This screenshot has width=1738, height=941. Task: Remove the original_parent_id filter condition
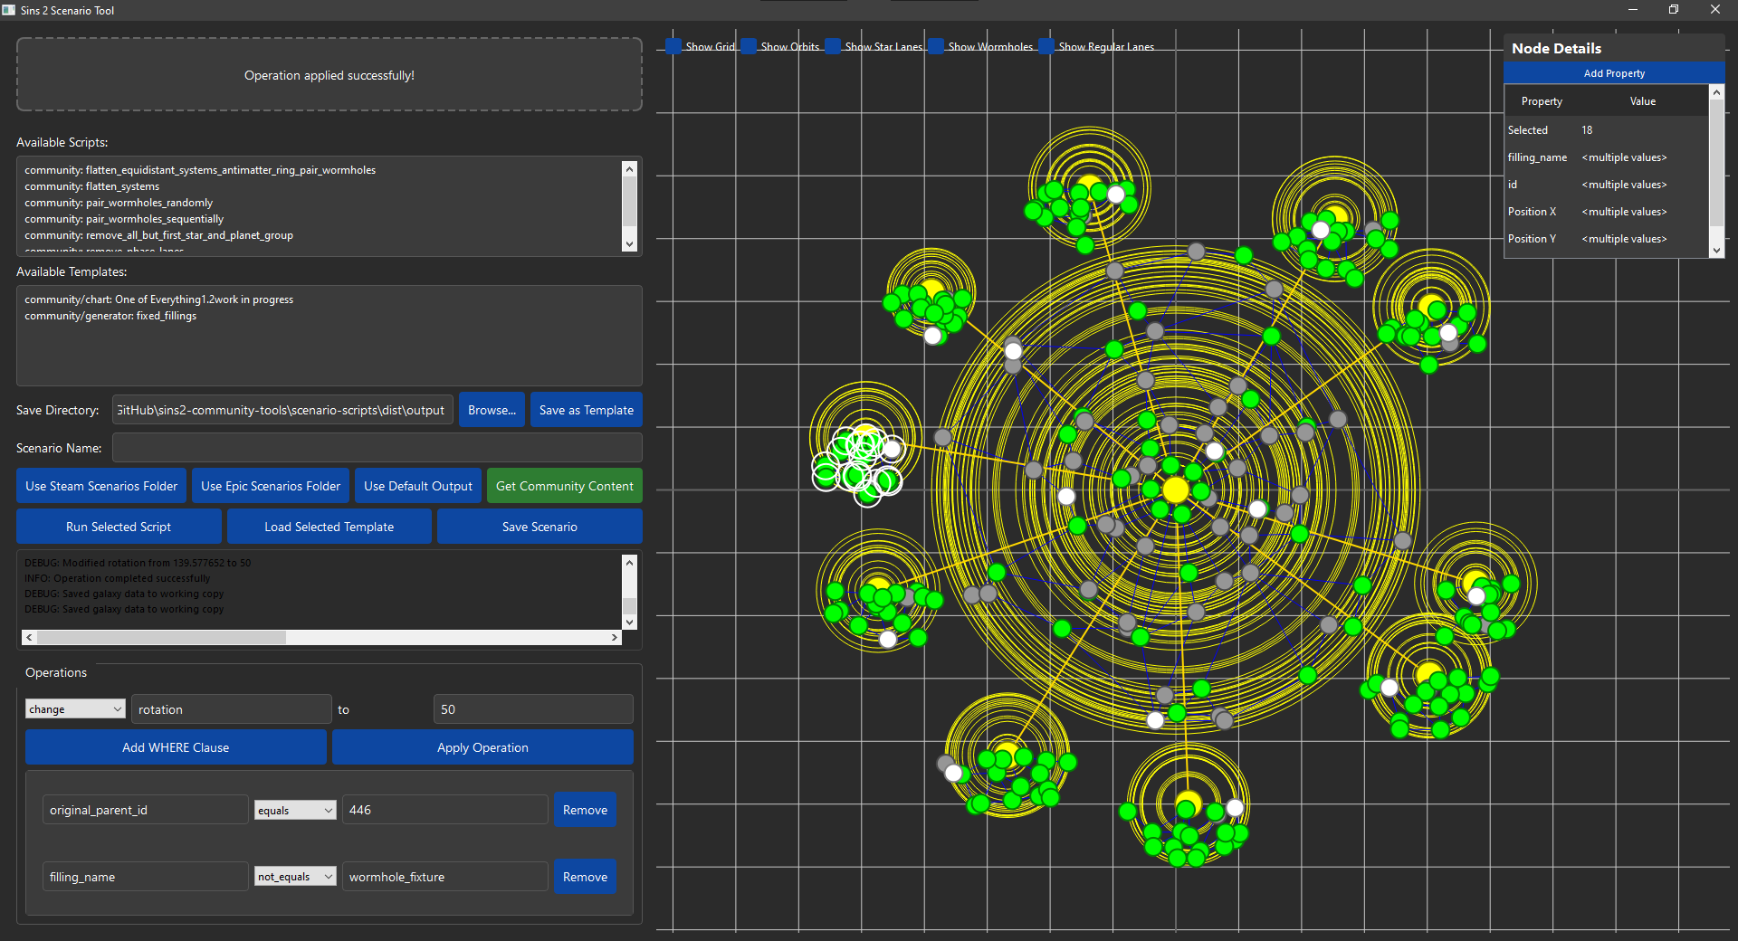[x=584, y=810]
